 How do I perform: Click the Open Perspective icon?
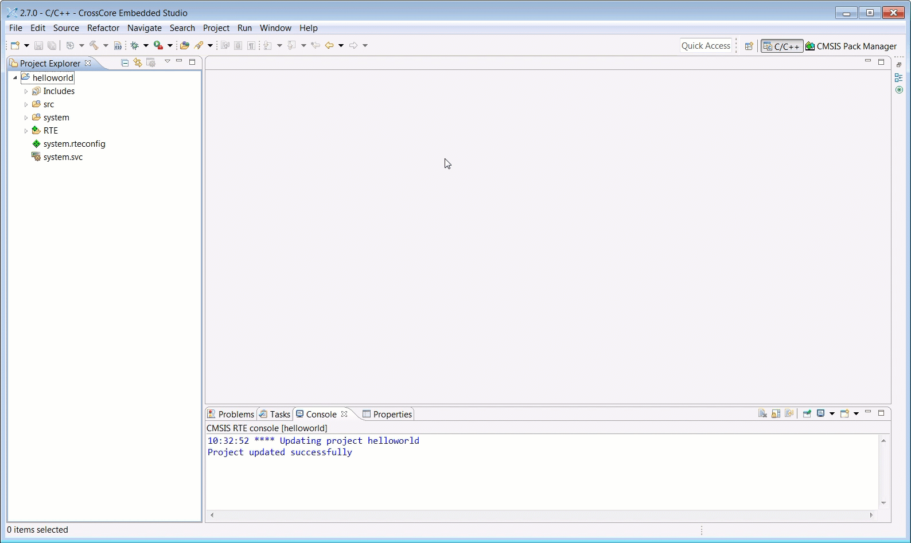click(x=749, y=46)
